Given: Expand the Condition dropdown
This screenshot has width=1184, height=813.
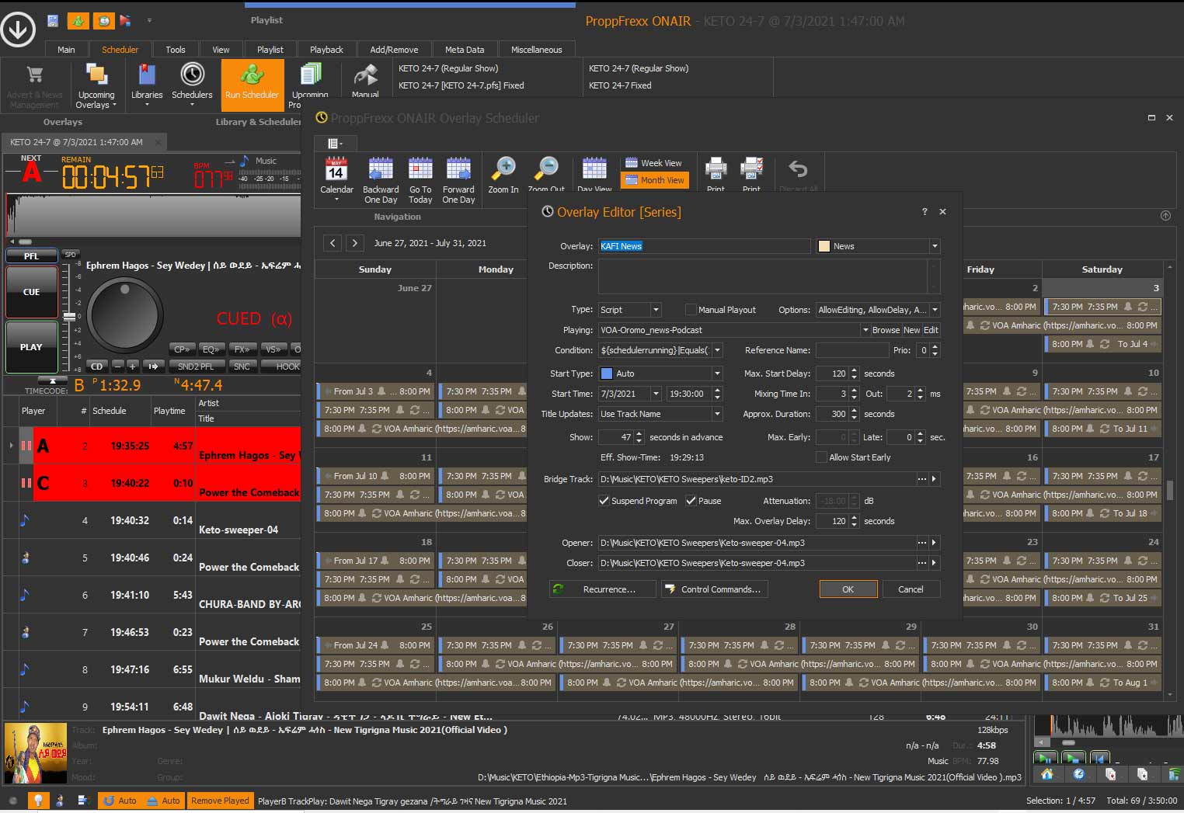Looking at the screenshot, I should 717,350.
